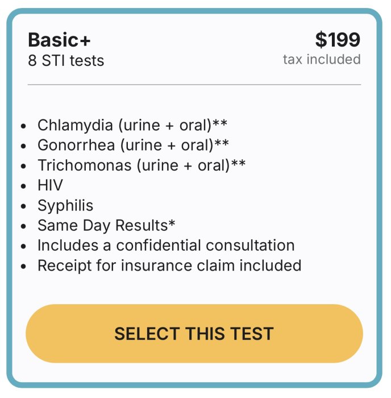Click the asterisk after Same Day Results
Image resolution: width=391 pixels, height=398 pixels.
pos(172,223)
